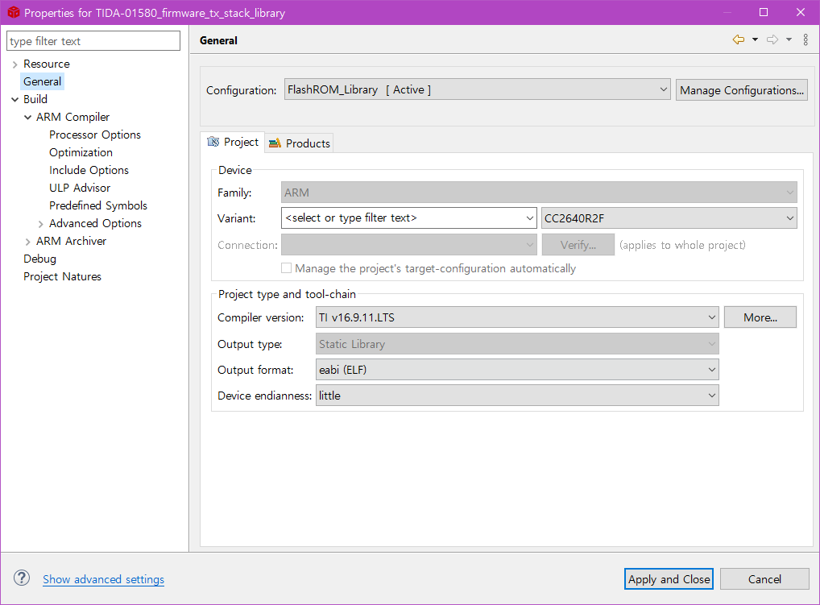Select Build tree item
The height and width of the screenshot is (605, 820).
tap(35, 99)
